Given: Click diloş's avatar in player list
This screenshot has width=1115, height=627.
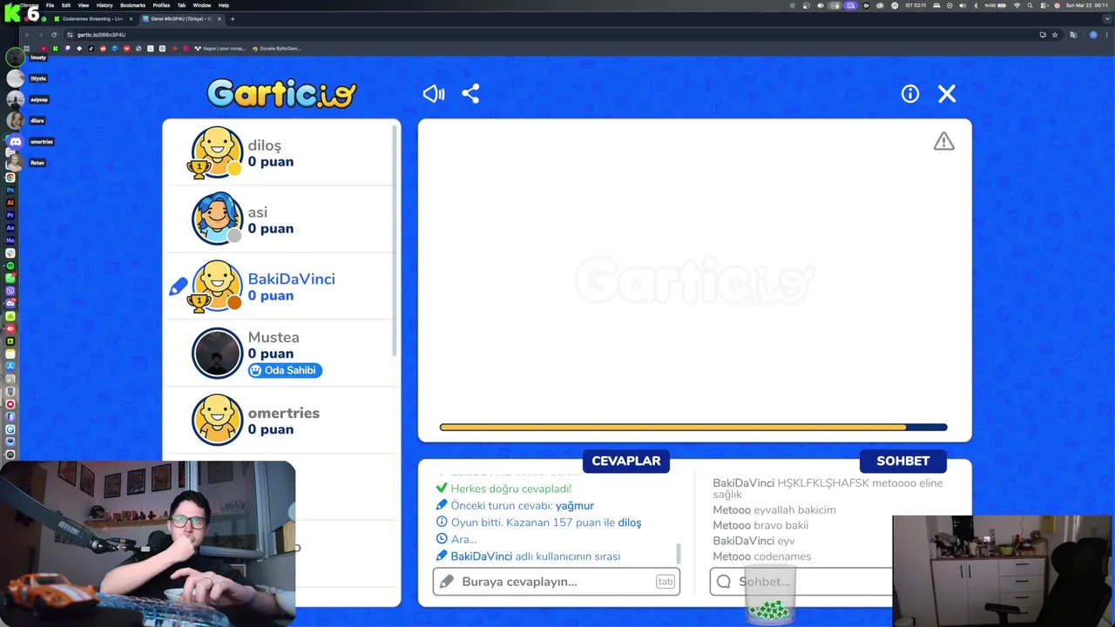Looking at the screenshot, I should pyautogui.click(x=217, y=152).
